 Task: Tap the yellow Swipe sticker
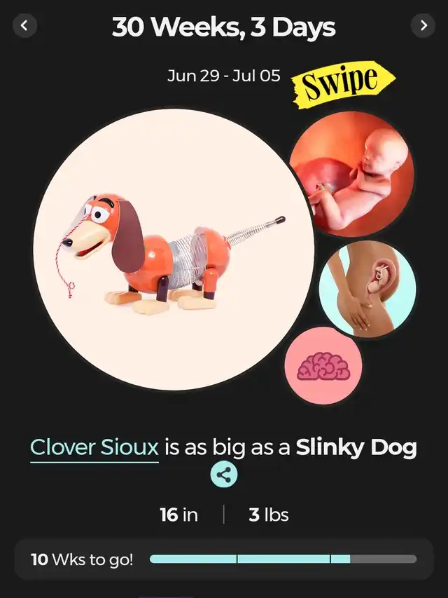[x=343, y=84]
